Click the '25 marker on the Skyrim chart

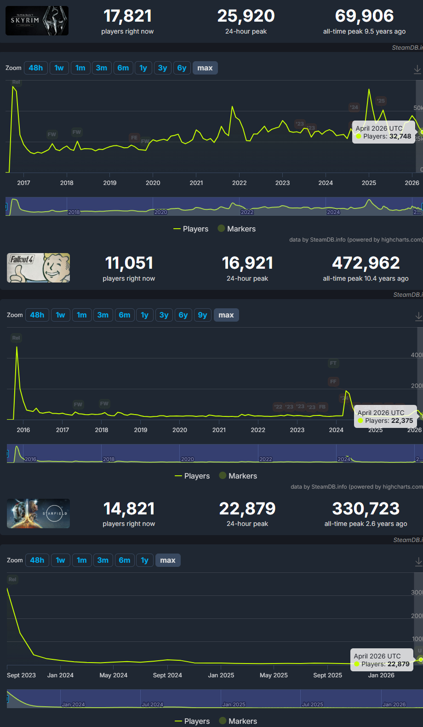[381, 101]
